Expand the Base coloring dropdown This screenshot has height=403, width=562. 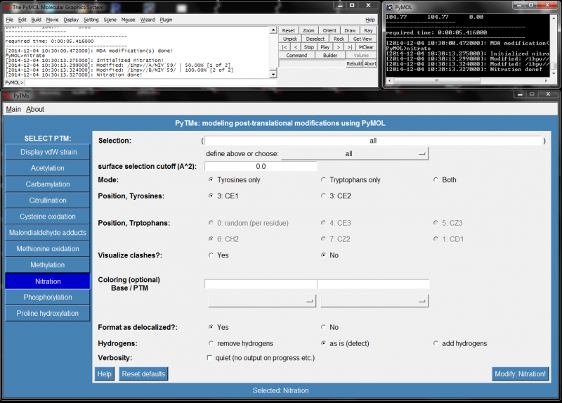(x=261, y=301)
